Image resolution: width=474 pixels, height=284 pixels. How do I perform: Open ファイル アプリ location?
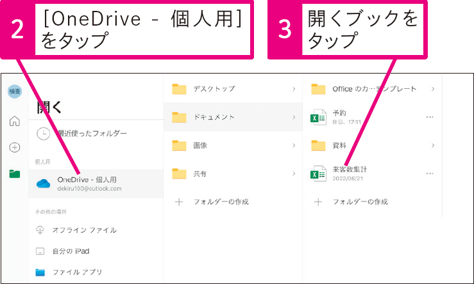[x=96, y=272]
